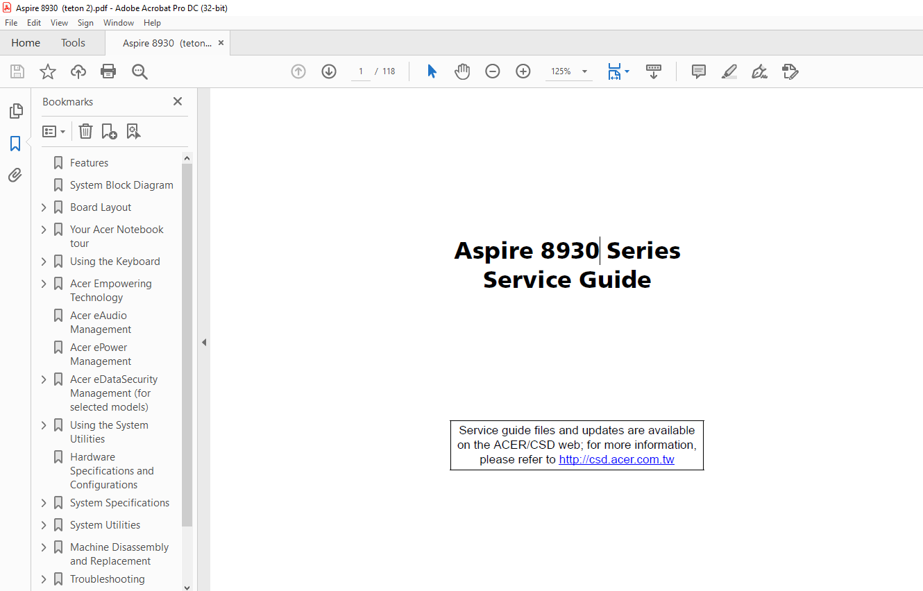Open the fit page width tool
923x591 pixels.
point(614,71)
